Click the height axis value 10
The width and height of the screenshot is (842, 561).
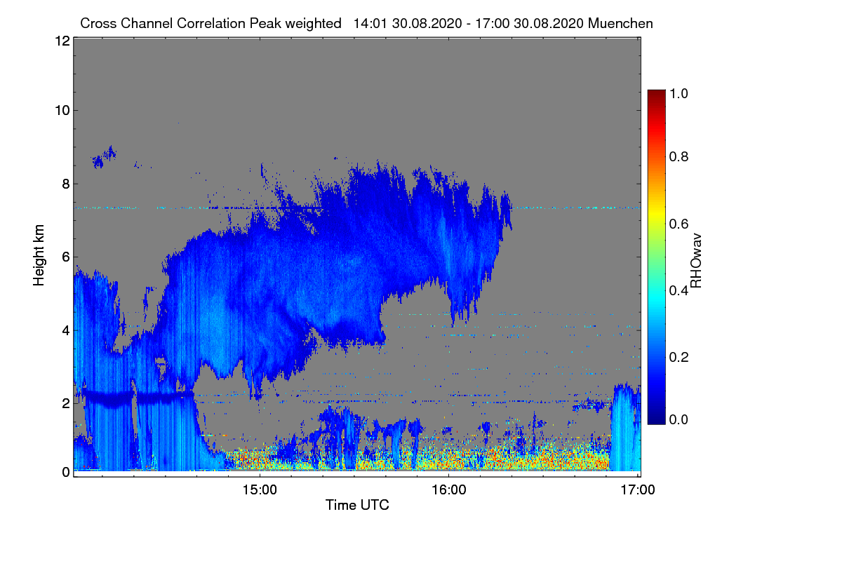coord(62,110)
